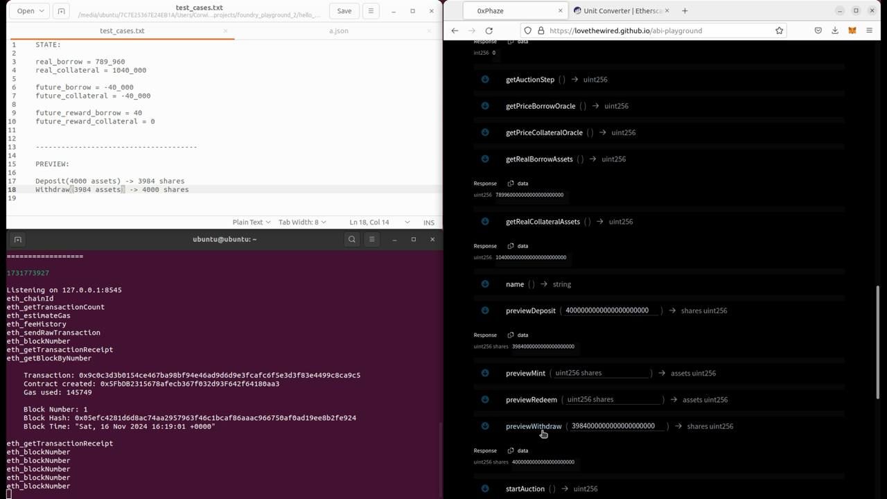Image resolution: width=887 pixels, height=499 pixels.
Task: Go back in Firefox history
Action: coord(455,30)
